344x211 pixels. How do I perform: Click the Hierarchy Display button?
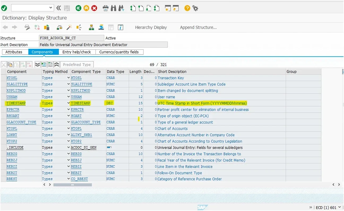[151, 27]
